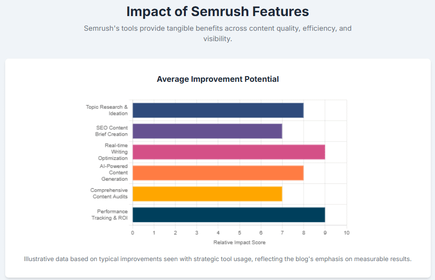
Task: Click the pink Real-time Writing Optimization bar
Action: [228, 152]
